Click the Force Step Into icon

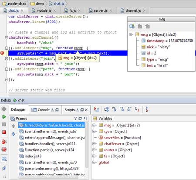click(122, 109)
